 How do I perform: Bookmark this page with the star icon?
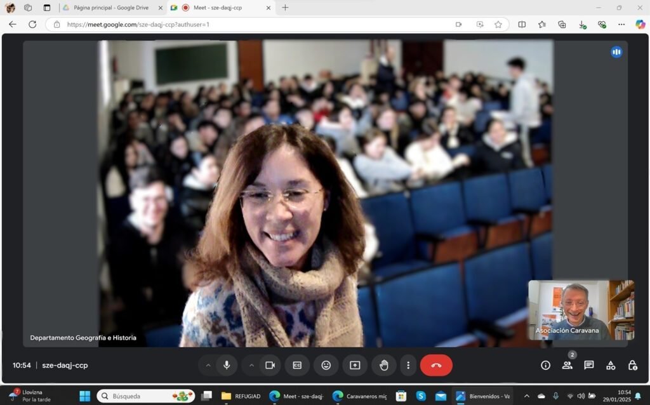(x=500, y=25)
